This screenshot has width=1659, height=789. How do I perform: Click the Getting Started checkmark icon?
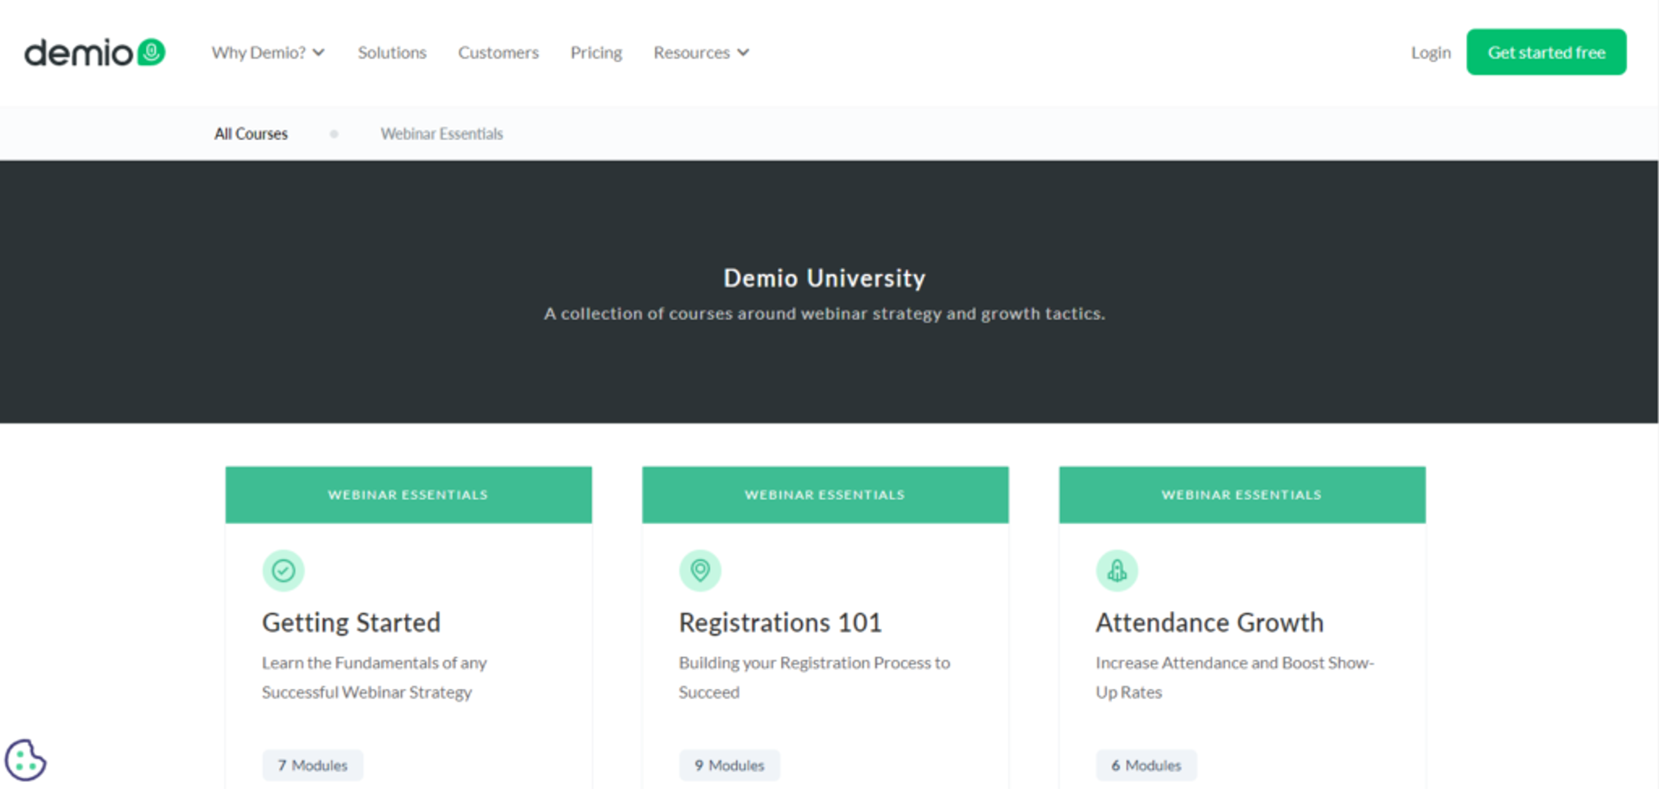283,570
